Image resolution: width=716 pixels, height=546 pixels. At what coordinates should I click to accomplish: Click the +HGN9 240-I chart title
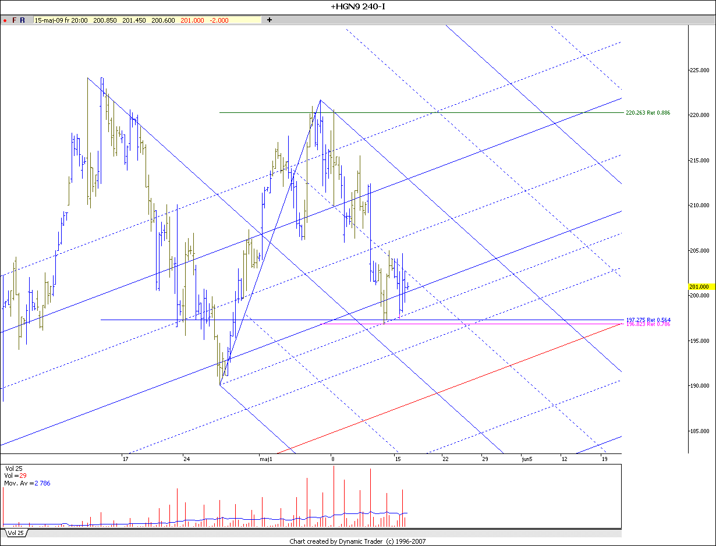pyautogui.click(x=357, y=7)
